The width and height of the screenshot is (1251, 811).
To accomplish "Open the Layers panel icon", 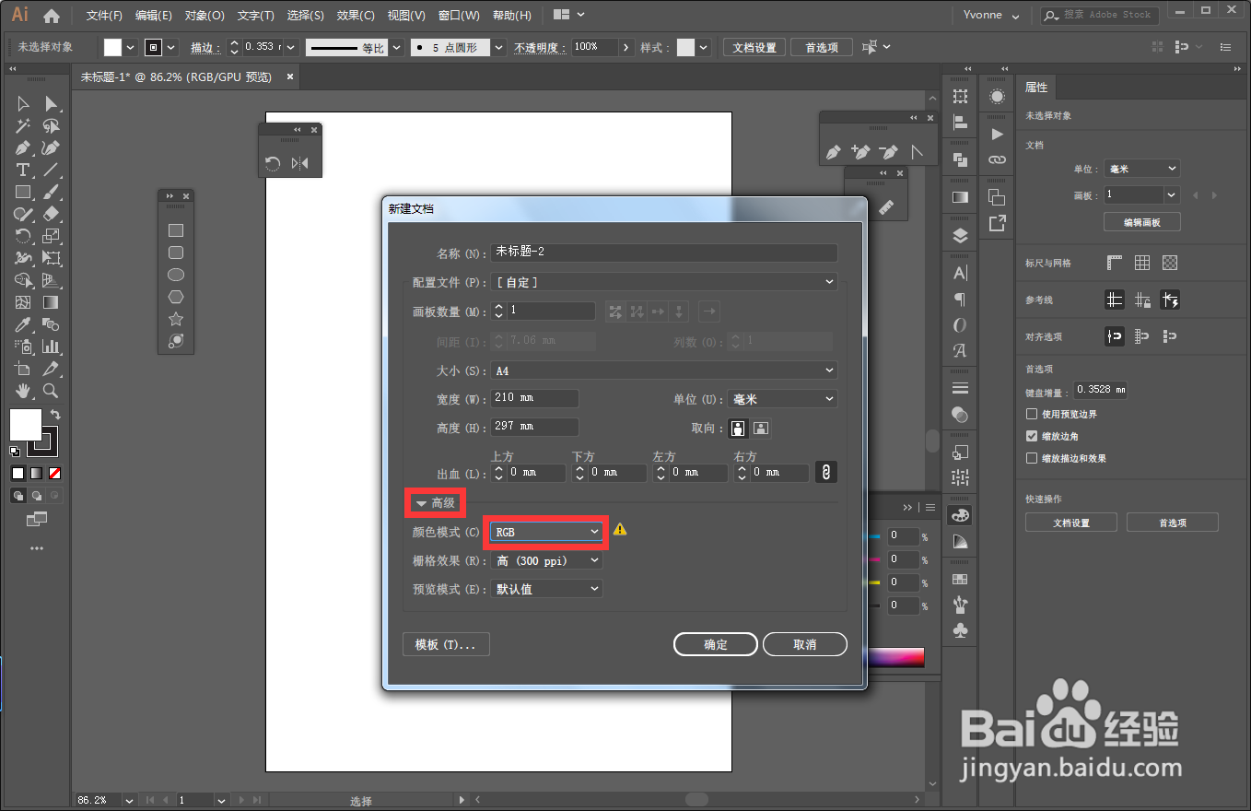I will click(x=960, y=235).
